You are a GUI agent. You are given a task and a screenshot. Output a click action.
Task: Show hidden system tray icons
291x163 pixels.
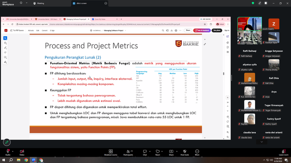click(264, 160)
